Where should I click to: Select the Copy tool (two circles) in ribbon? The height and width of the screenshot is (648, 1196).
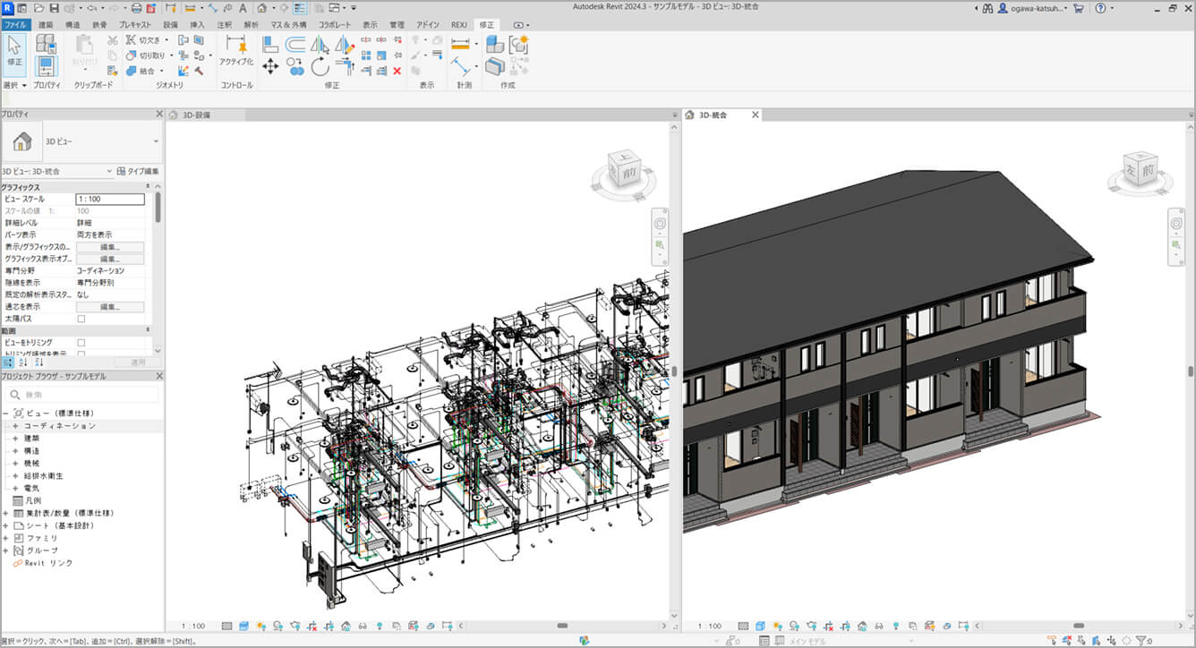point(295,65)
